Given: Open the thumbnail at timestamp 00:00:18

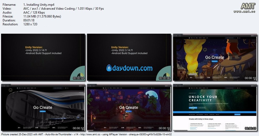Looking at the screenshot, I should click(215, 107).
